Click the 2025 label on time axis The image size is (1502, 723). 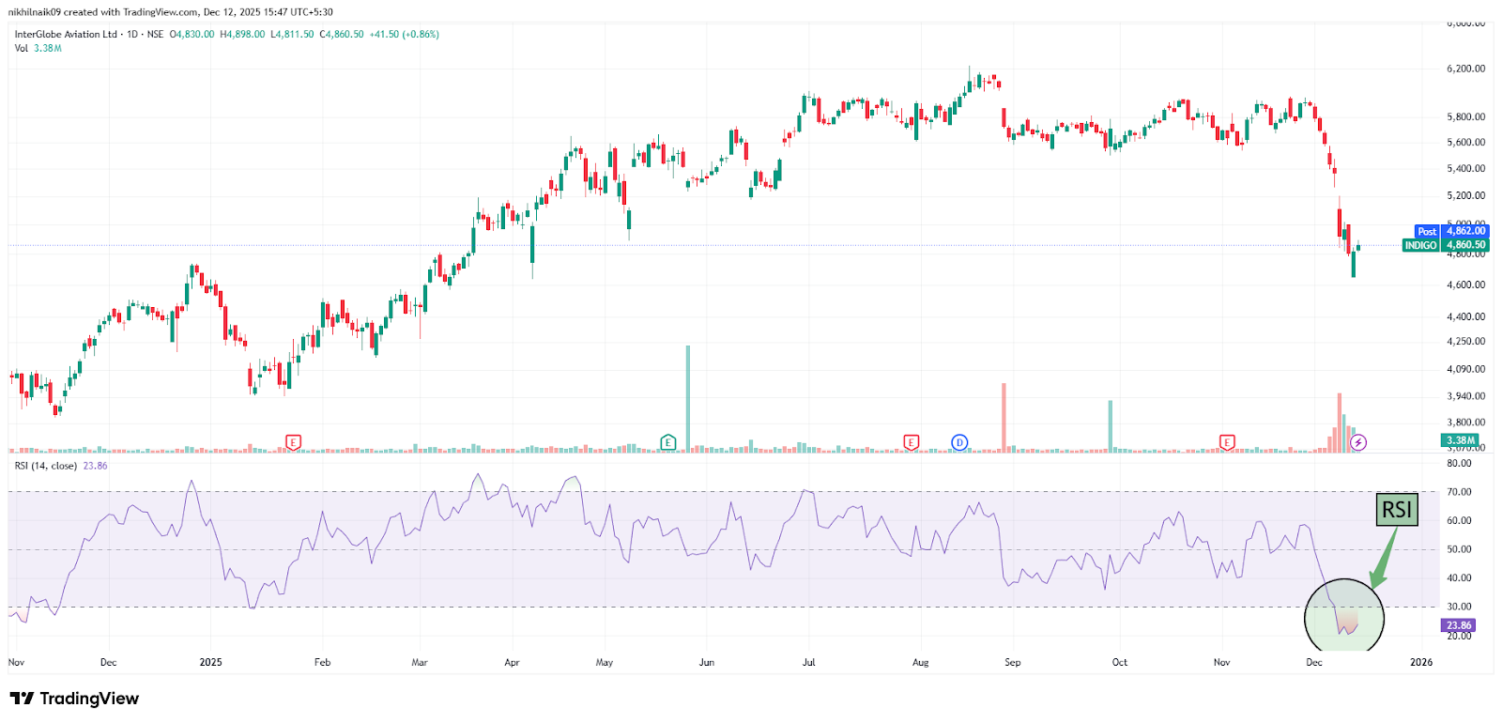point(210,662)
